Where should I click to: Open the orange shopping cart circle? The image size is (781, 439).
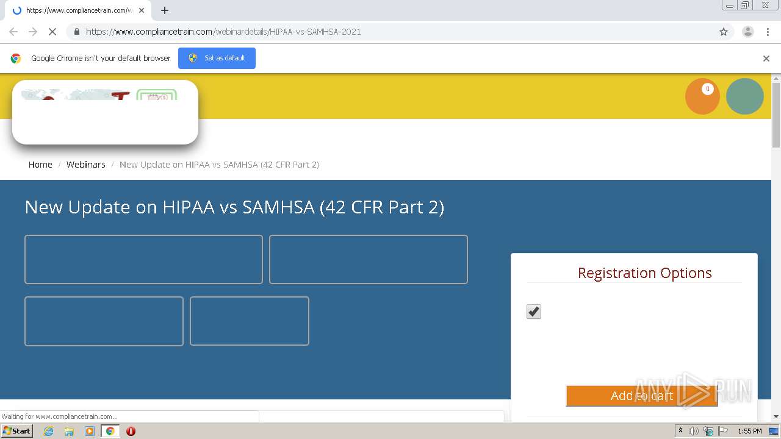(x=702, y=96)
